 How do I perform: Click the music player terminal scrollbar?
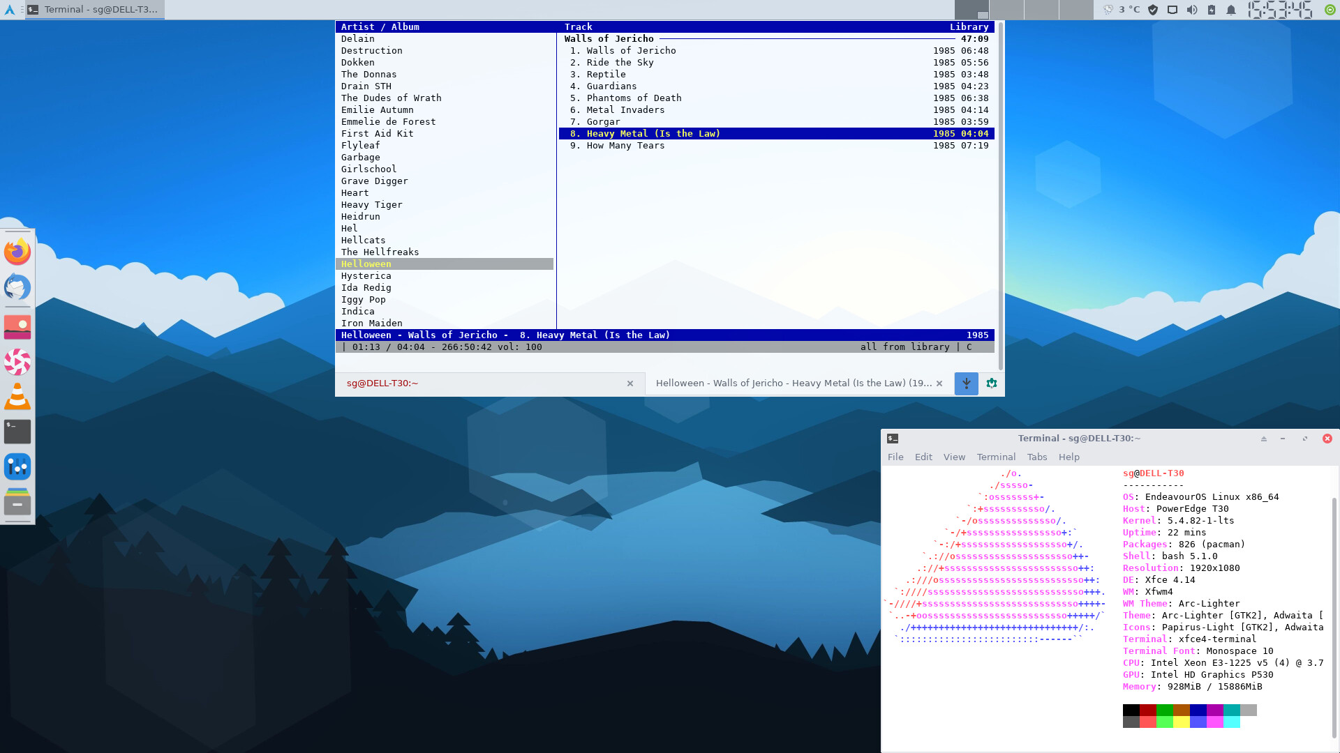coord(1001,195)
